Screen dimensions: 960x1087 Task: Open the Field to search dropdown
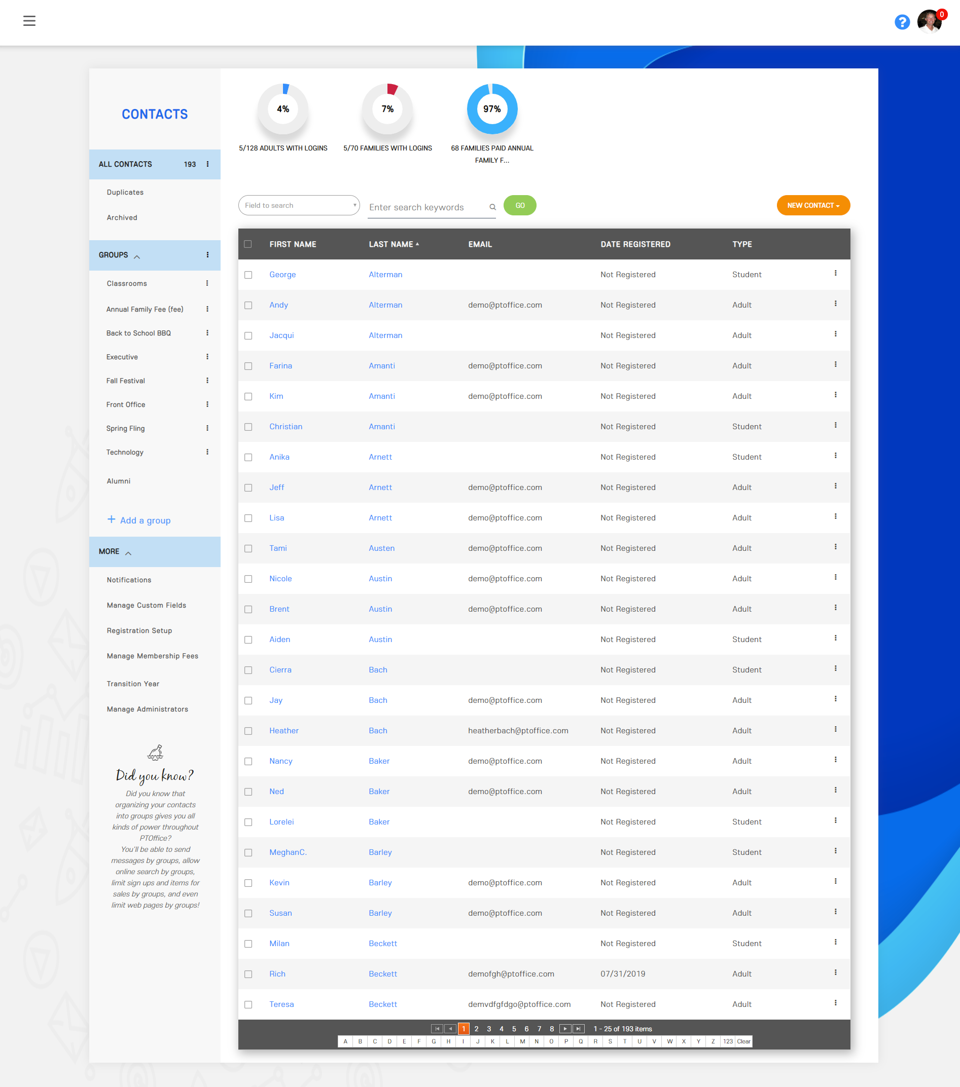pyautogui.click(x=299, y=205)
